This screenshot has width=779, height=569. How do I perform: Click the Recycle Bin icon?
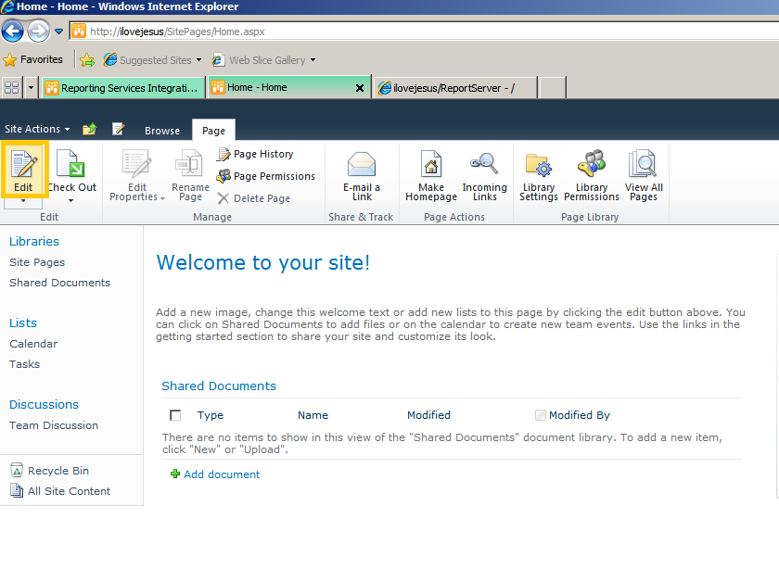(17, 470)
